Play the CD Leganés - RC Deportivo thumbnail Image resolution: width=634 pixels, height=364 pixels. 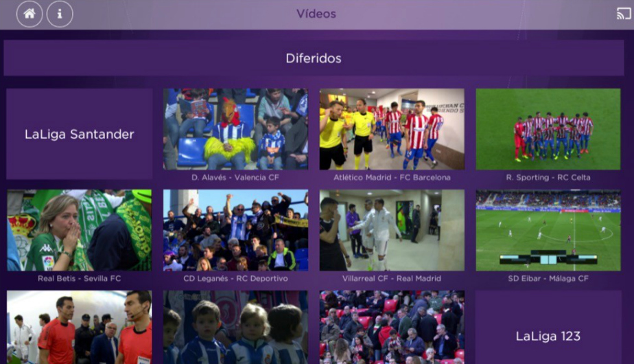[235, 230]
